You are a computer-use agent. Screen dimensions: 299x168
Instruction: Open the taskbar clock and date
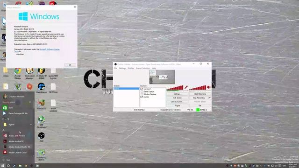point(293,166)
